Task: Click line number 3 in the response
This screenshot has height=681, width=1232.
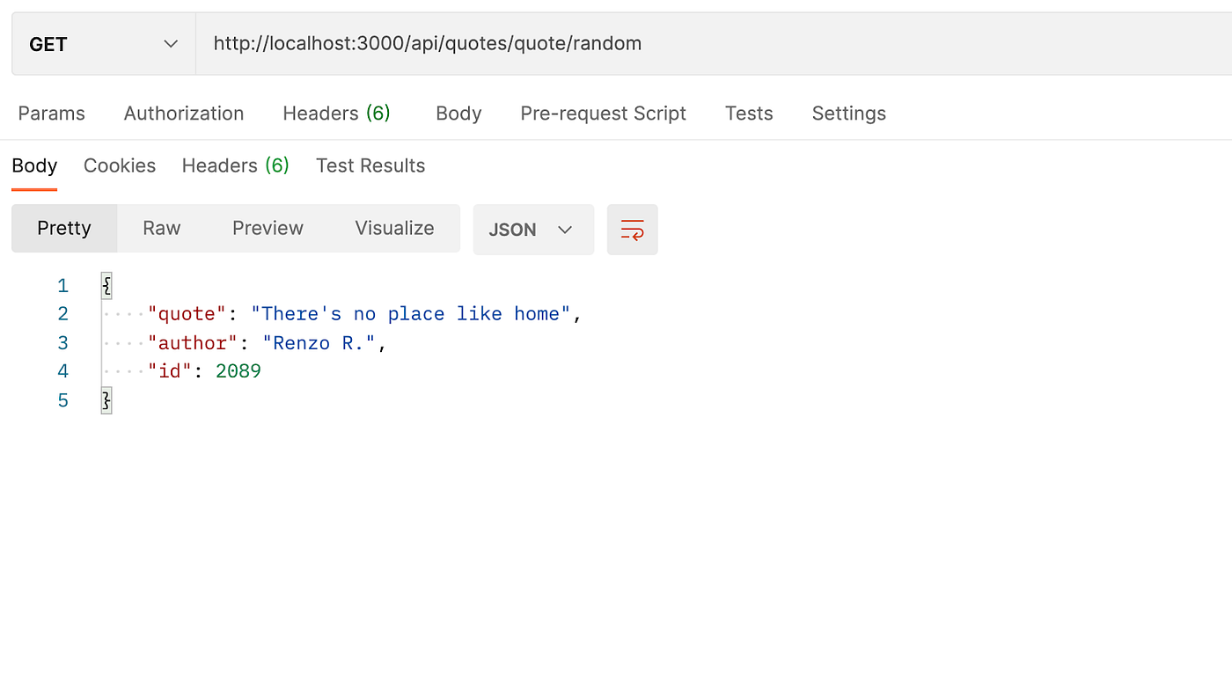Action: point(62,342)
